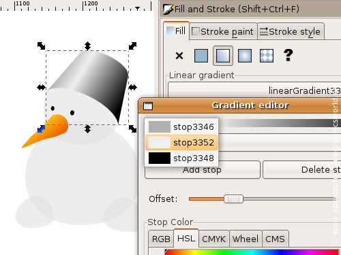Screen dimensions: 341x255
Task: Choose the Flat color fill icon
Action: [x=201, y=56]
